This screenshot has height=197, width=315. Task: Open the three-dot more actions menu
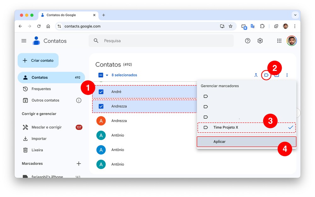(x=287, y=75)
